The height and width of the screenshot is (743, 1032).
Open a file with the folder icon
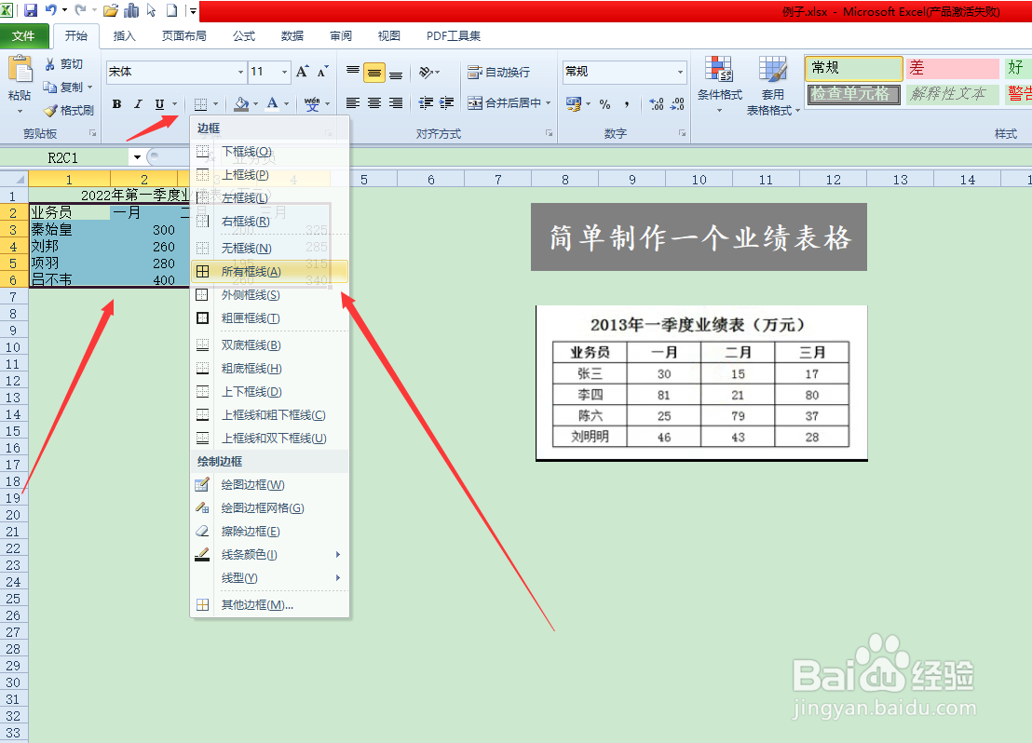pyautogui.click(x=111, y=10)
